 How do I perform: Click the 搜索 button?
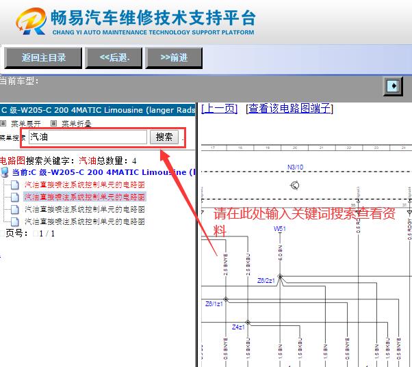(164, 137)
